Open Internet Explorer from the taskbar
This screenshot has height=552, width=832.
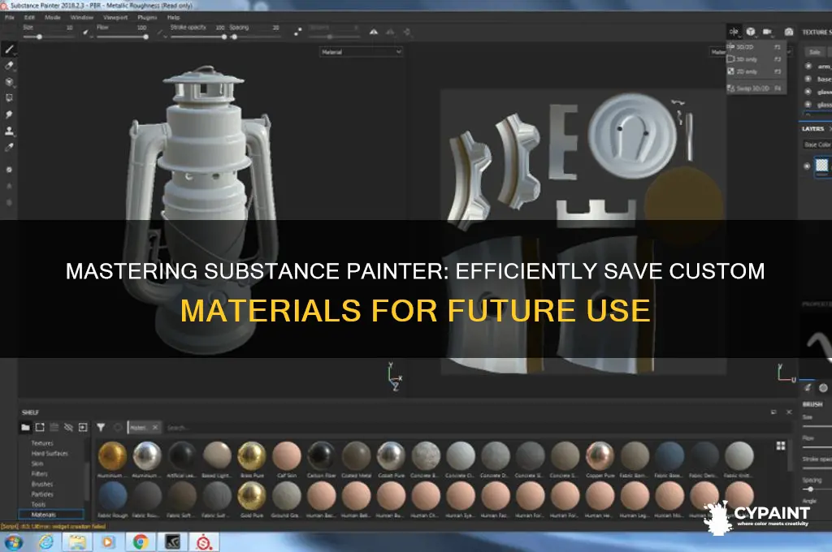(46, 542)
